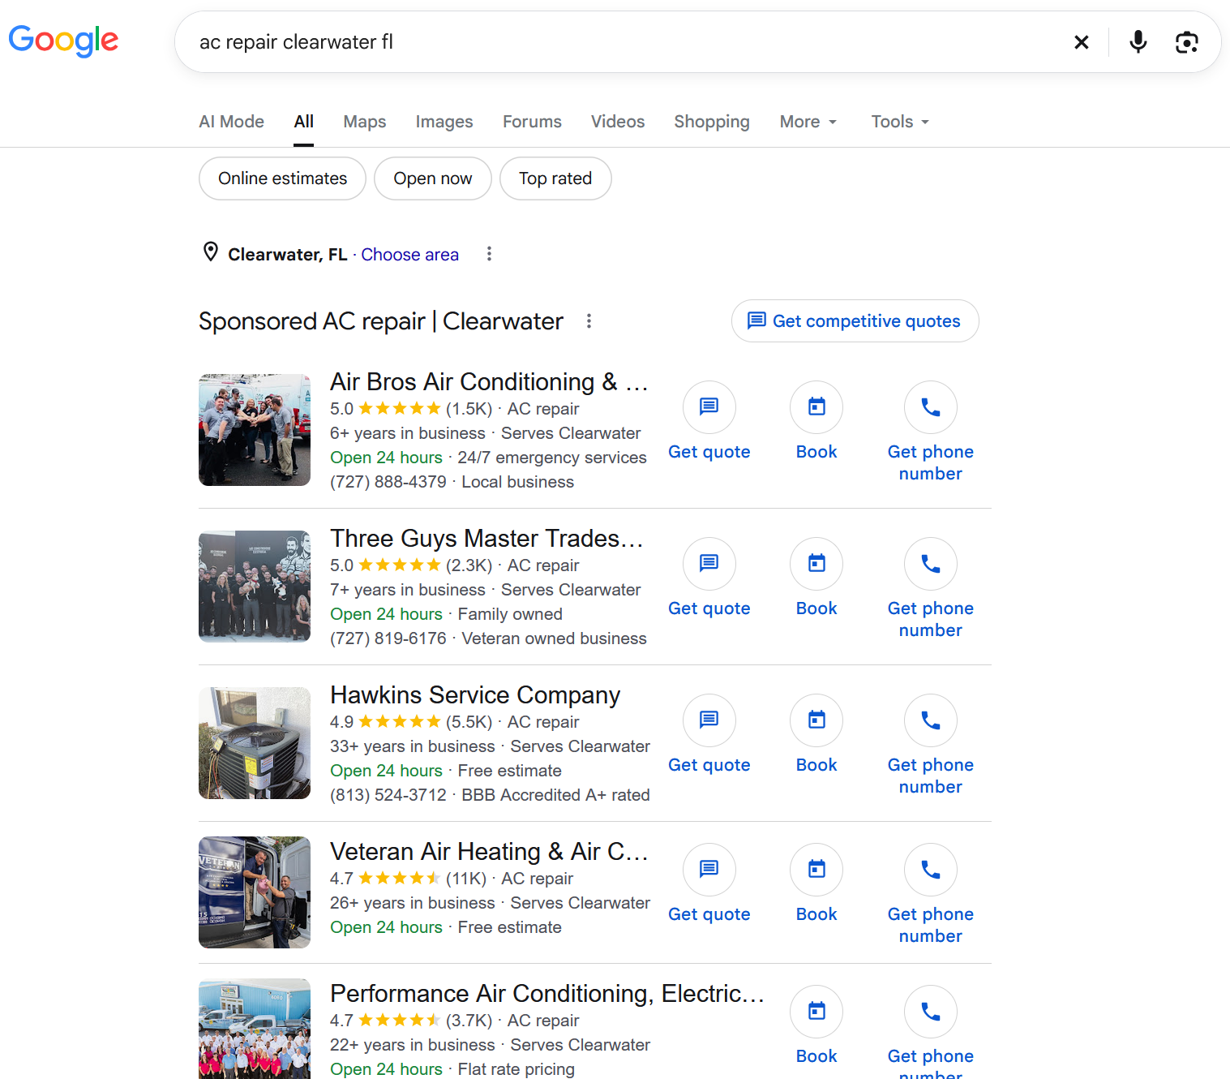
Task: Click Book calendar icon for Air Bros
Action: pos(816,406)
